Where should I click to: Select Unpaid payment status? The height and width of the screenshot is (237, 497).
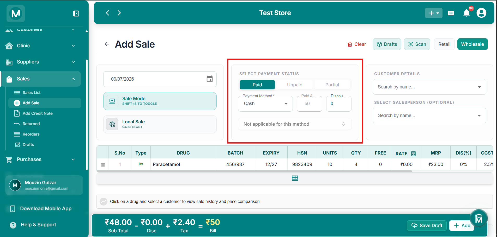[295, 85]
